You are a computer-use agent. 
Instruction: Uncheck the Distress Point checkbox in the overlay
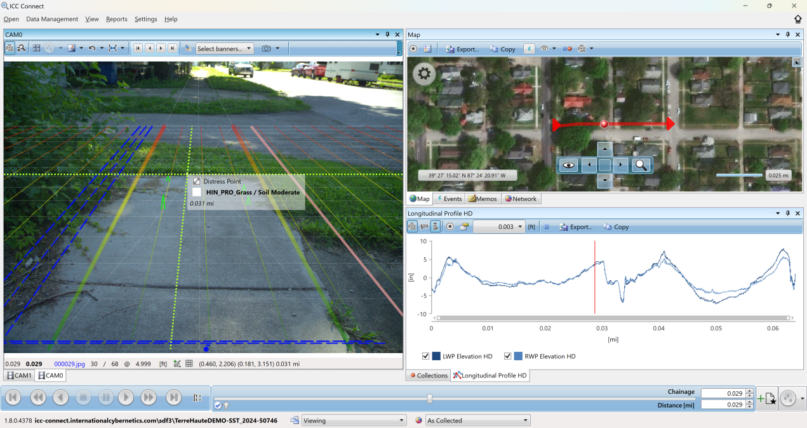(x=196, y=181)
